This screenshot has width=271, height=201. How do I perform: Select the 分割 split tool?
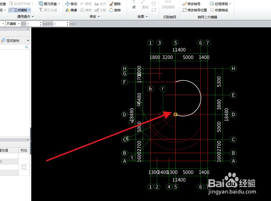click(100, 10)
